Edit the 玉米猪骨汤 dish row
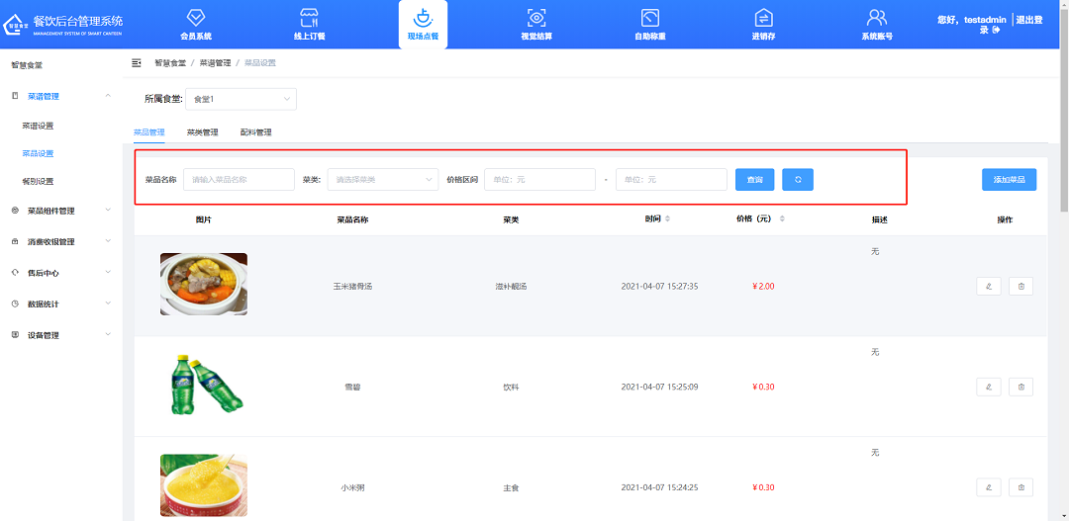 pos(988,286)
